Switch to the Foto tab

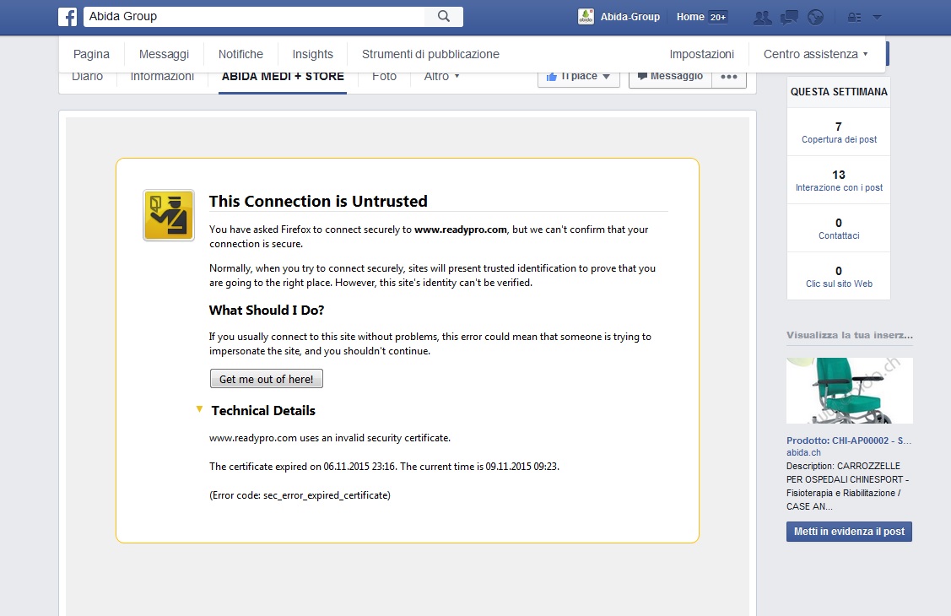[385, 77]
